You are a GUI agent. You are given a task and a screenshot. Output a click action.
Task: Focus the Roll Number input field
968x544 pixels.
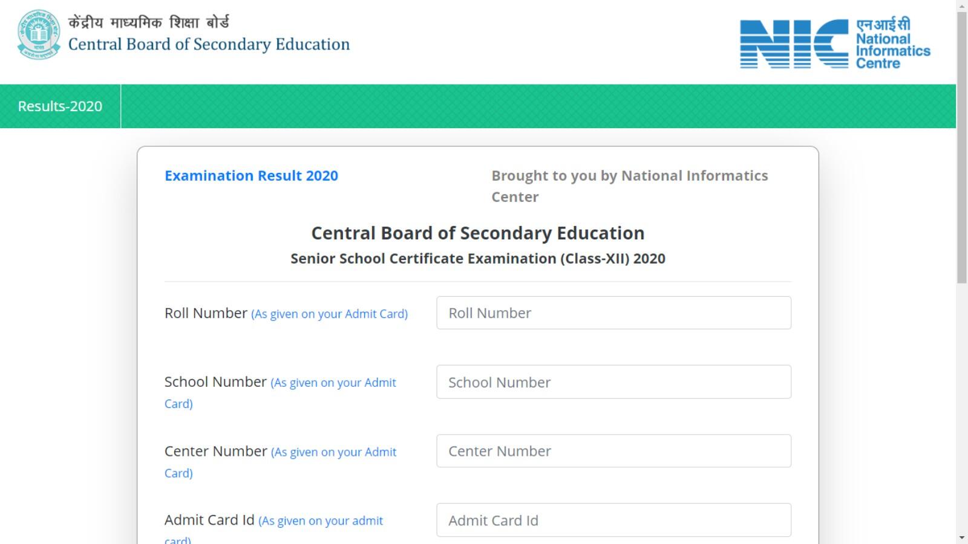coord(613,313)
